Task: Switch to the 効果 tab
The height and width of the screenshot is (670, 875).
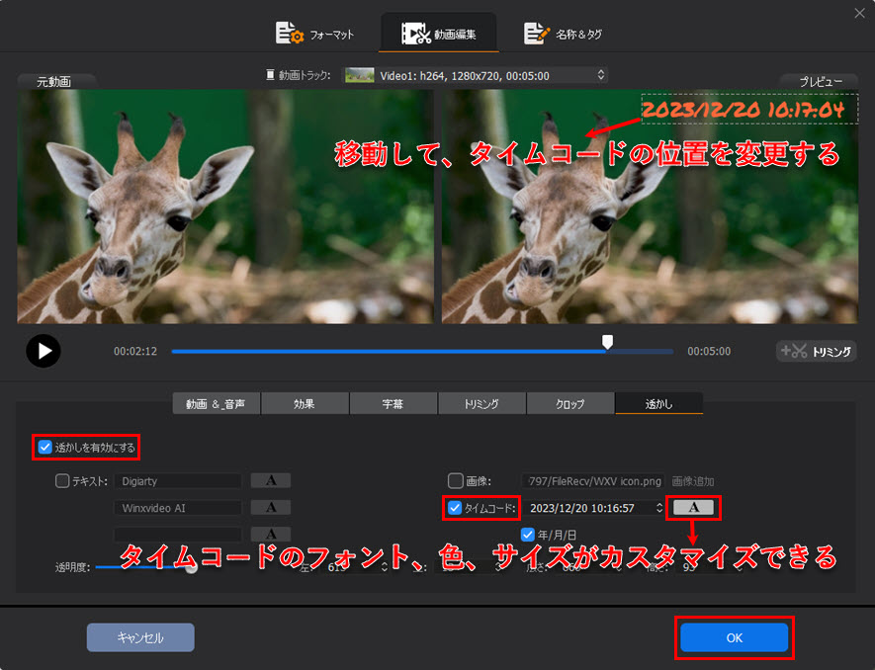Action: tap(305, 403)
